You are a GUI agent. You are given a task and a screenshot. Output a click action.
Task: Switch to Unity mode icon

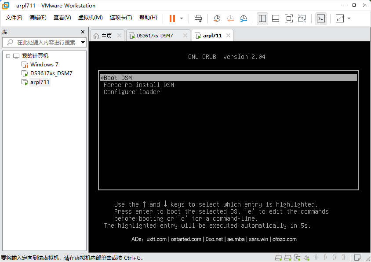point(302,18)
